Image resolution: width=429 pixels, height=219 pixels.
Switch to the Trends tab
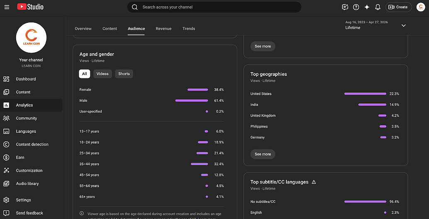pyautogui.click(x=189, y=29)
